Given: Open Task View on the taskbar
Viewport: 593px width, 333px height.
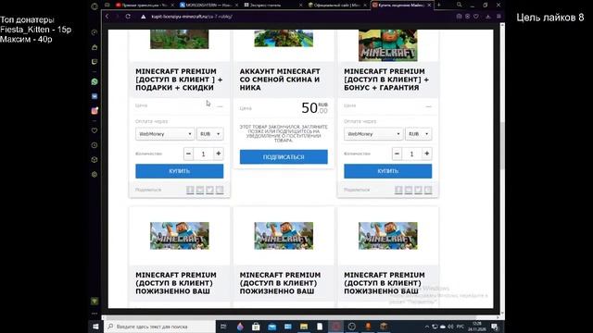Looking at the screenshot, I should (x=223, y=327).
